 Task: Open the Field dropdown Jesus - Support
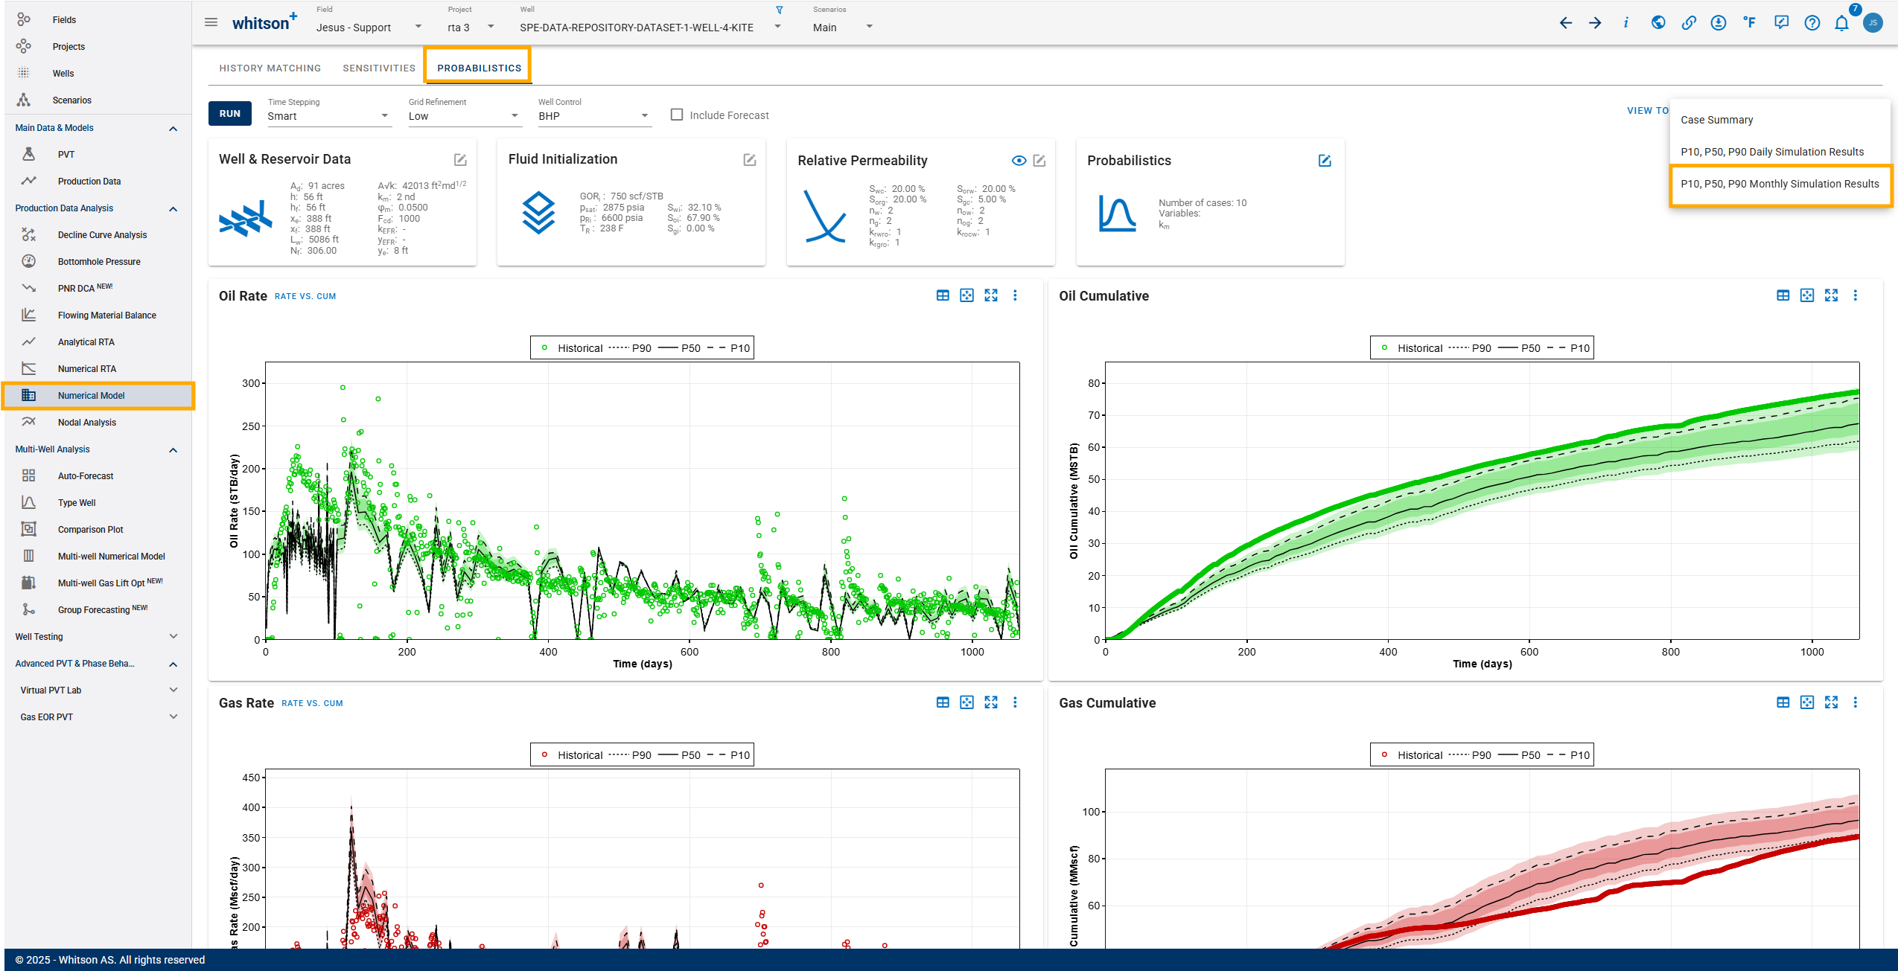coord(369,27)
